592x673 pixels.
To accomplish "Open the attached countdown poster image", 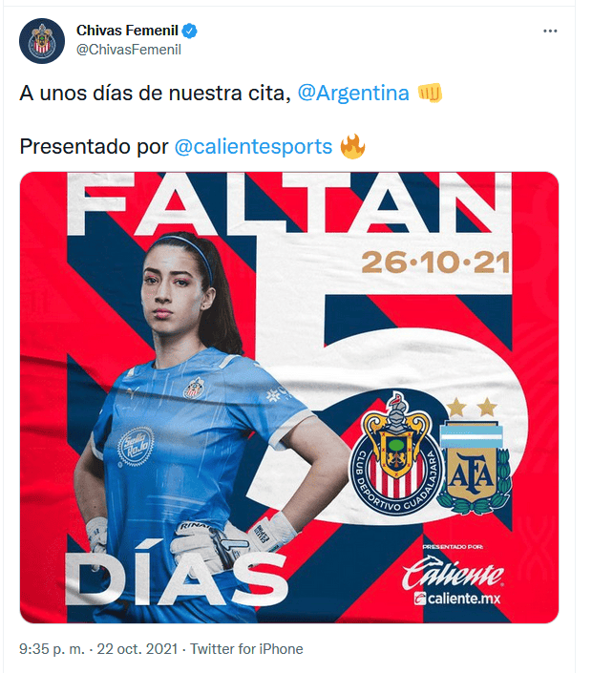I will tap(289, 397).
